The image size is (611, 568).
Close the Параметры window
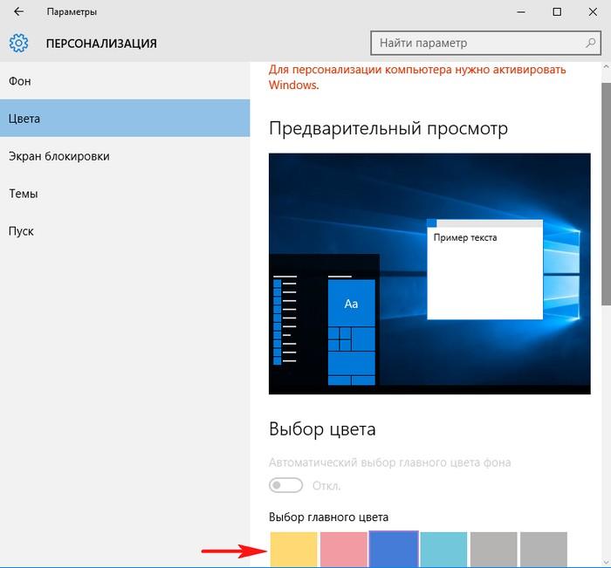(593, 11)
